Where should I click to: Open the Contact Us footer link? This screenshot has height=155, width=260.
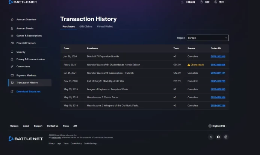pos(53,126)
